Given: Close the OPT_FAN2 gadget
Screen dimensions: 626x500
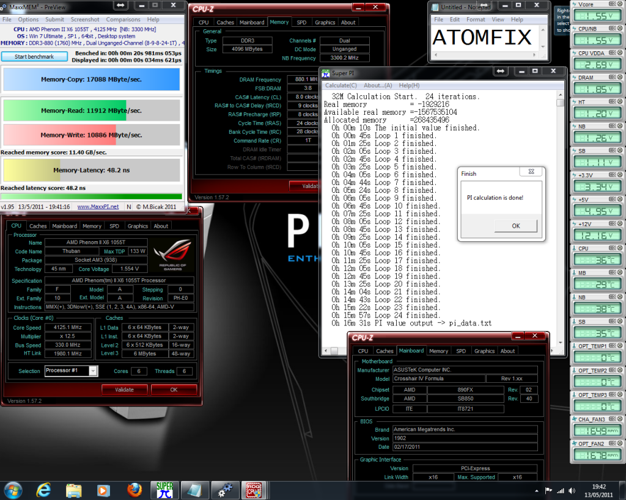Looking at the screenshot, I should pos(620,443).
